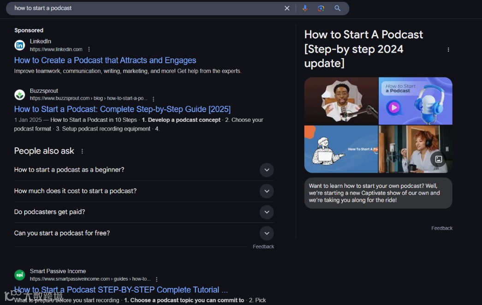The width and height of the screenshot is (482, 305).
Task: Clear the search box with the X icon
Action: click(287, 8)
